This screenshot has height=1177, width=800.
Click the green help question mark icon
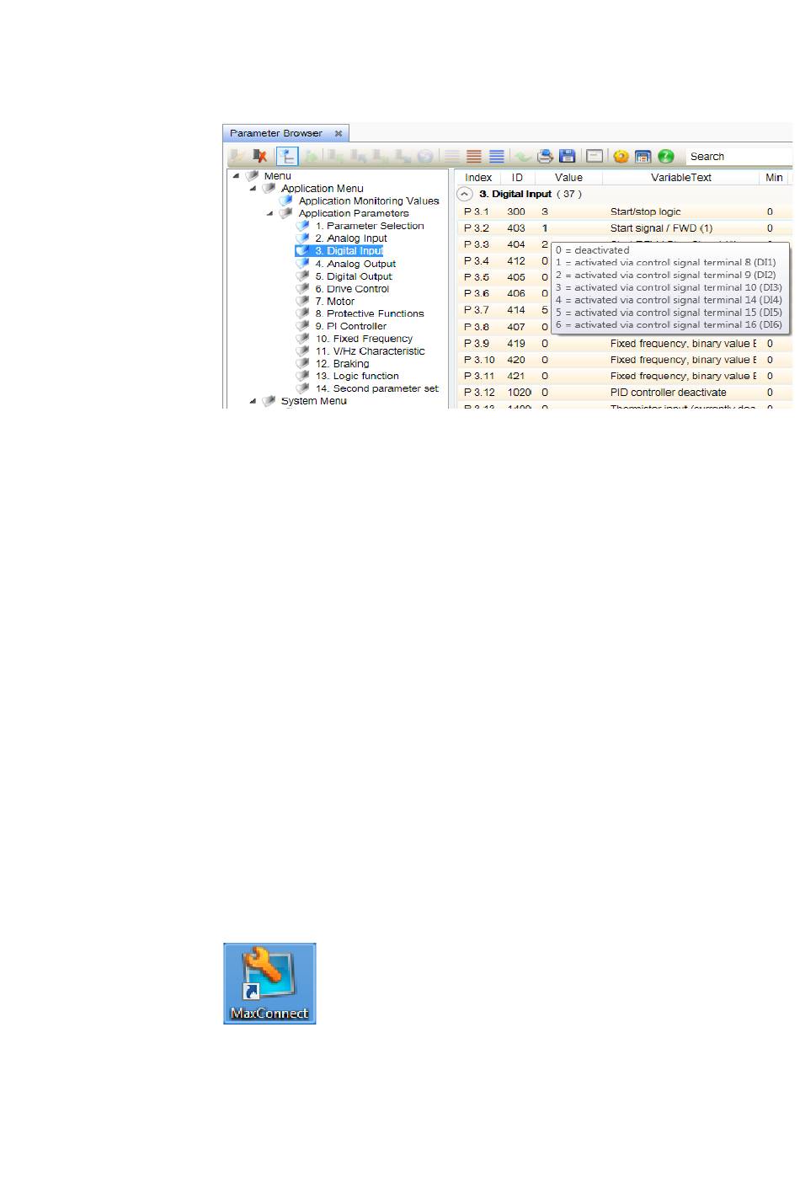[665, 157]
